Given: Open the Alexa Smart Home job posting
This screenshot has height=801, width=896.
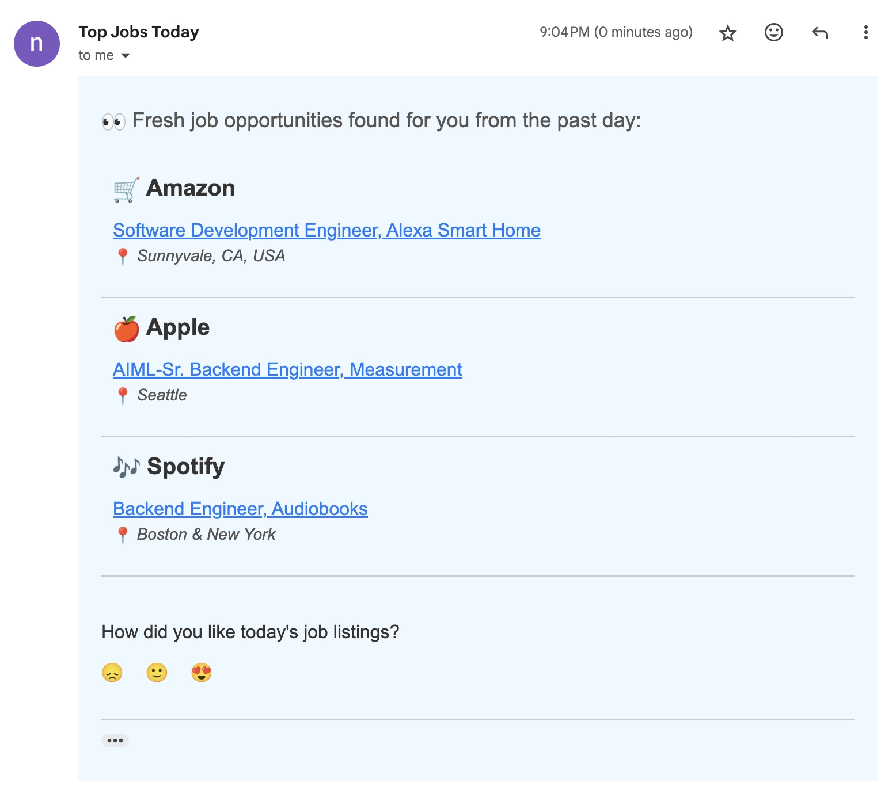Looking at the screenshot, I should pyautogui.click(x=326, y=230).
